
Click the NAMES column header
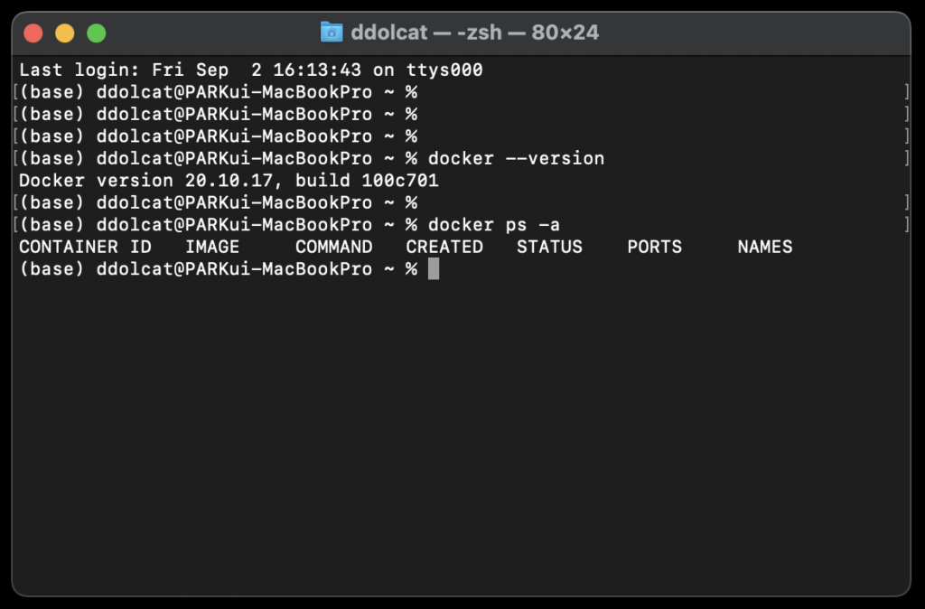point(764,247)
